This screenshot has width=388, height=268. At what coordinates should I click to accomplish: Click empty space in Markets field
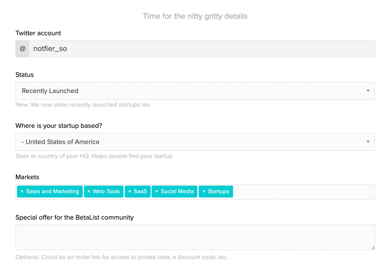click(x=303, y=192)
